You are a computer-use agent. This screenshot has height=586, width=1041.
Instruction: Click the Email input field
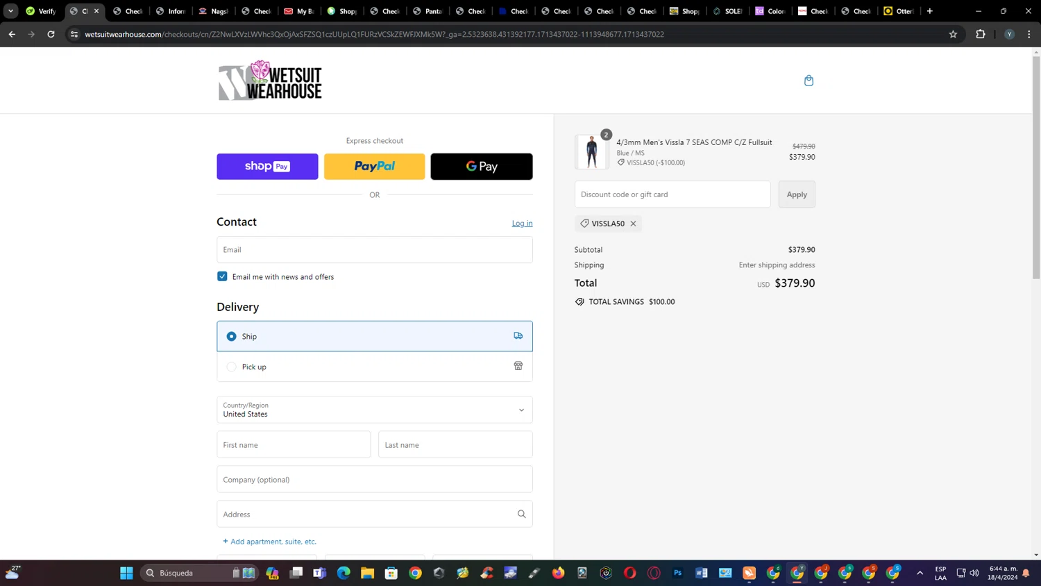coord(375,249)
